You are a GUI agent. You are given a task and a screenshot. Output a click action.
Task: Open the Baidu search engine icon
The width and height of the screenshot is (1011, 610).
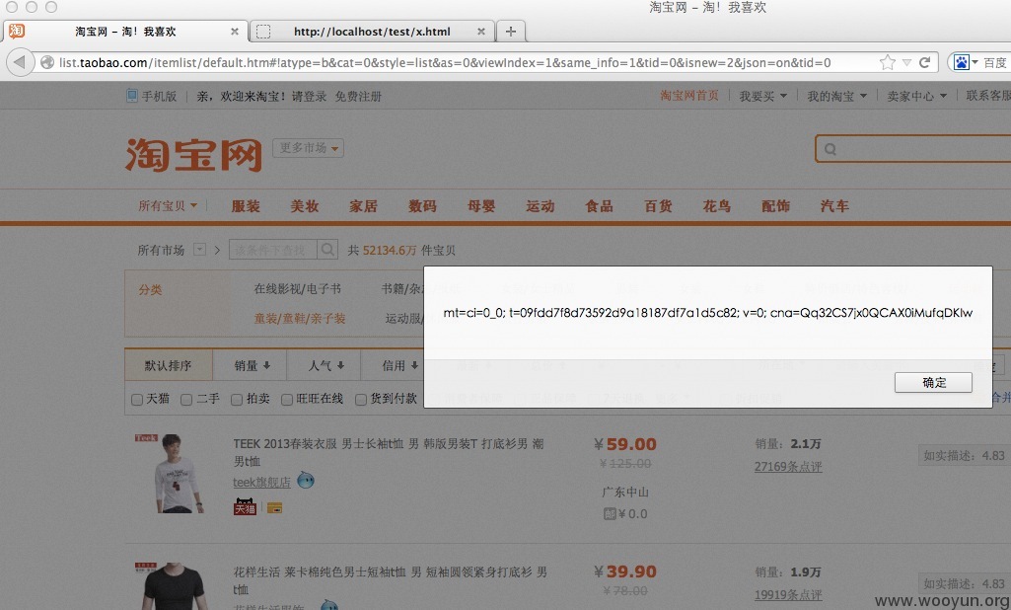pyautogui.click(x=962, y=62)
